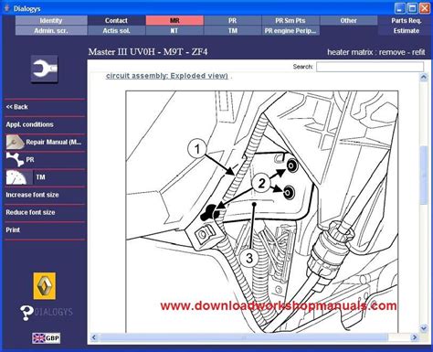This screenshot has width=433, height=352.
Task: Click the Print option in sidebar
Action: 13,230
